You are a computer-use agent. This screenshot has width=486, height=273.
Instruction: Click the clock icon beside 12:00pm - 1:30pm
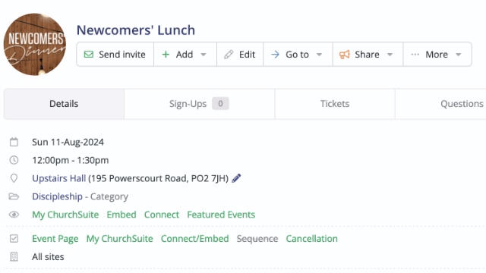click(x=14, y=160)
